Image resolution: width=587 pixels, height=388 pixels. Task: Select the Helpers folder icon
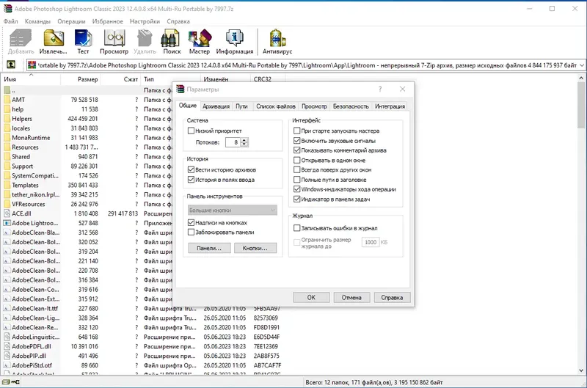tap(7, 119)
